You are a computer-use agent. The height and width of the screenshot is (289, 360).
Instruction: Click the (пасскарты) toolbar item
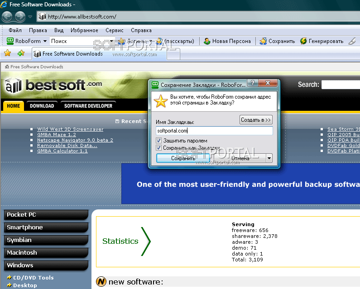click(x=175, y=41)
